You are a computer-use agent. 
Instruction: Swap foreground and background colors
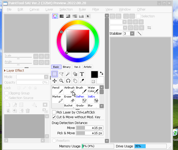pyautogui.click(x=101, y=73)
